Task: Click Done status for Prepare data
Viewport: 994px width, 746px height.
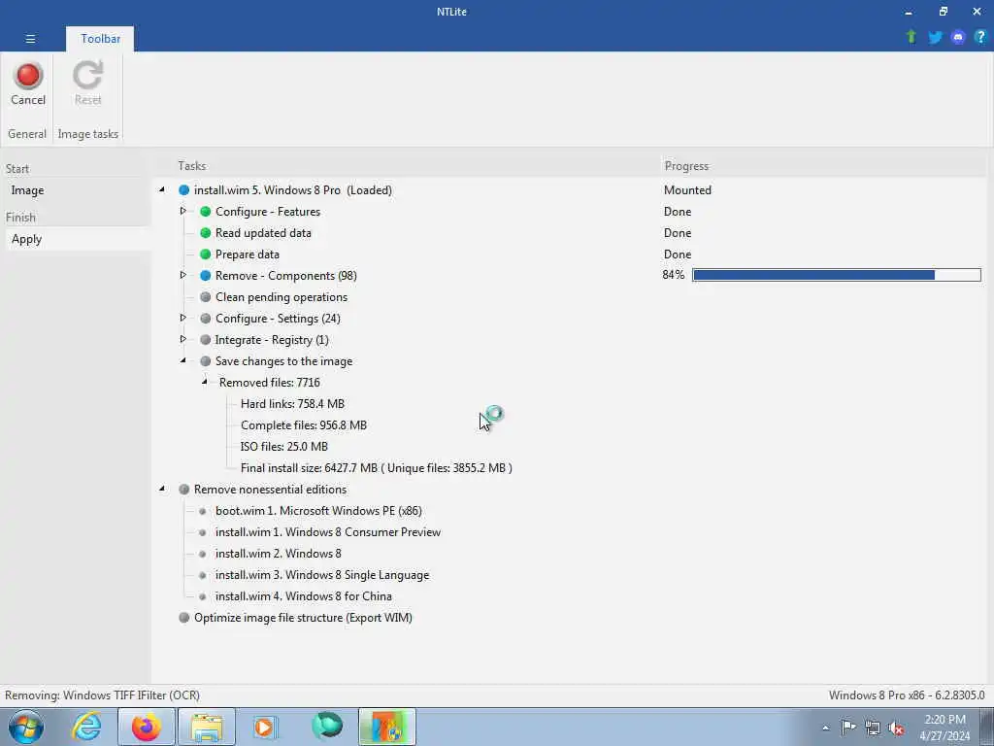Action: point(677,254)
